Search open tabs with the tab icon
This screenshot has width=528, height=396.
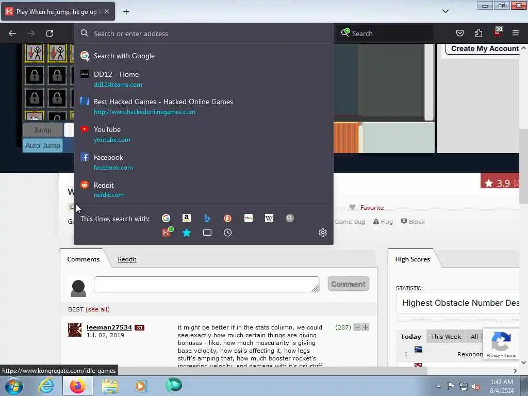(207, 233)
